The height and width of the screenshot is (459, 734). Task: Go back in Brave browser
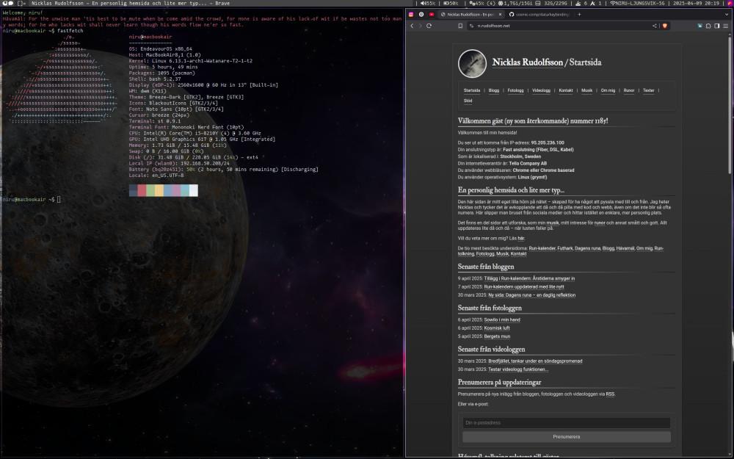tap(412, 26)
